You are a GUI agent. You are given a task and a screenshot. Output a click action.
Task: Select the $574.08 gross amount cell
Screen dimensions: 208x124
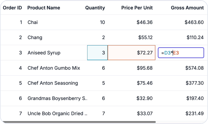tap(182, 68)
